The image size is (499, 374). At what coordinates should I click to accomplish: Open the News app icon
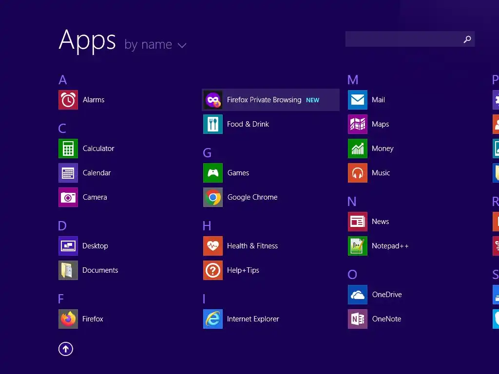click(358, 222)
